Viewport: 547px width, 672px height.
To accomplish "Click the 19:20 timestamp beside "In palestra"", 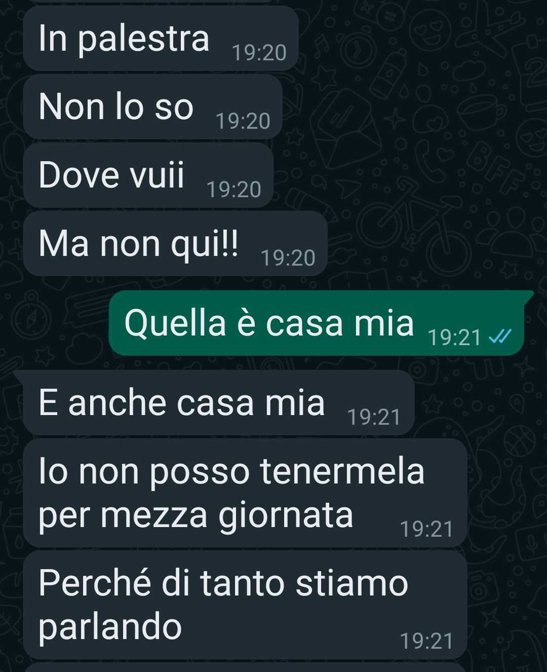I will pos(259,53).
